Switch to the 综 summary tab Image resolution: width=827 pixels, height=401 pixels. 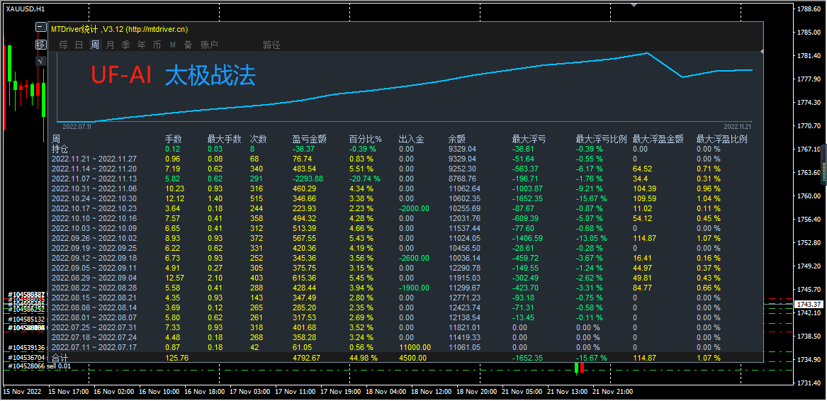click(64, 45)
